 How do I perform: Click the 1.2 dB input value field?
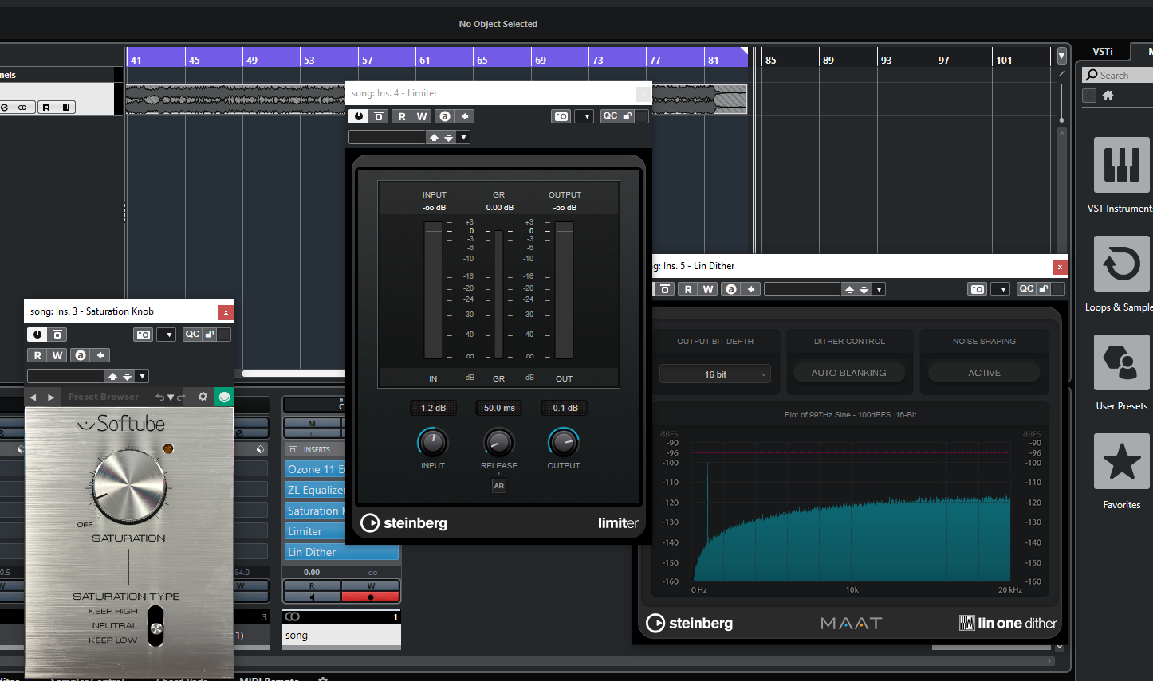click(x=433, y=408)
